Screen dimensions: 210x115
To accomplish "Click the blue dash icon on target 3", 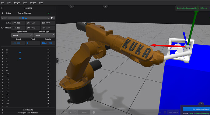I will coord(20,53).
